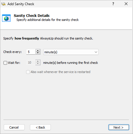Click the Wait for label text
Image resolution: width=133 pixels, height=134 pixels.
[x=14, y=63]
